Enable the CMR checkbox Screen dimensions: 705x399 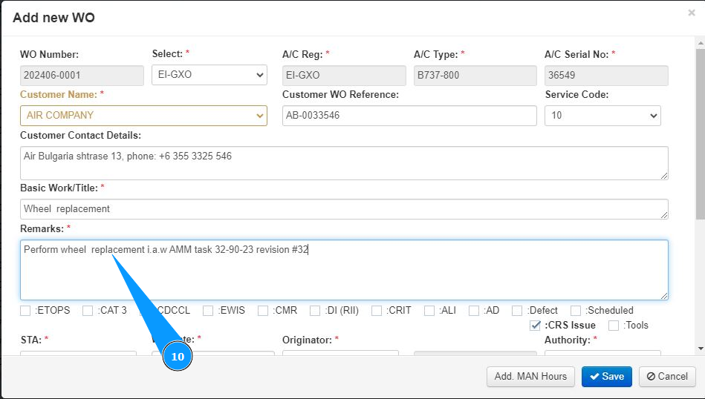coord(263,311)
